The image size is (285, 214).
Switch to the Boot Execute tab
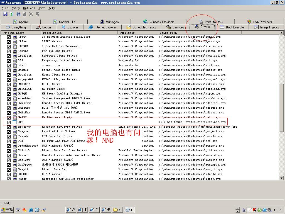click(x=232, y=27)
